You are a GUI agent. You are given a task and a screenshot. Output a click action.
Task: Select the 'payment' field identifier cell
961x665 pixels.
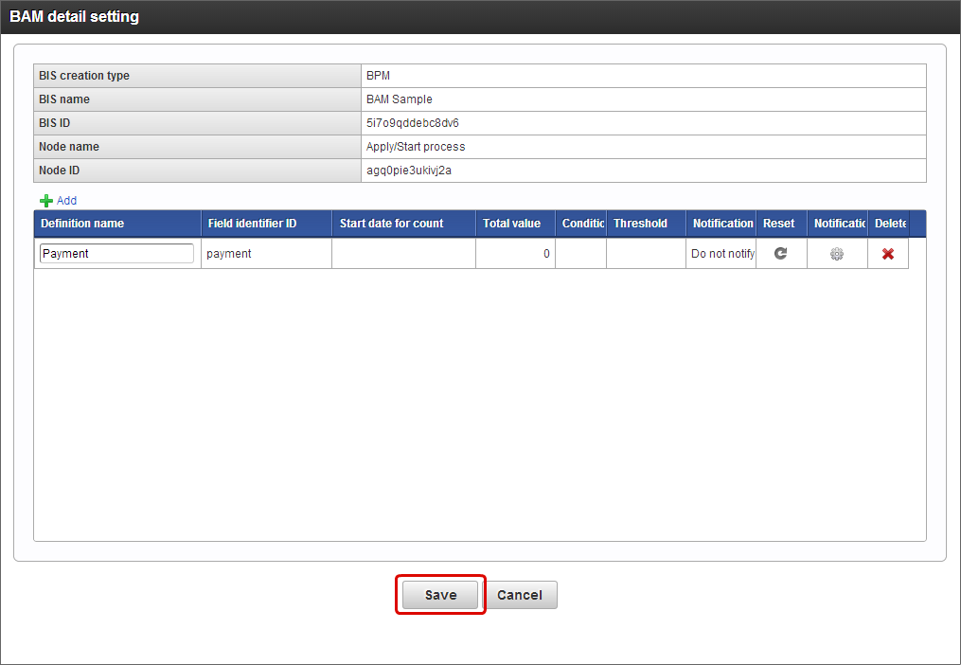point(267,253)
